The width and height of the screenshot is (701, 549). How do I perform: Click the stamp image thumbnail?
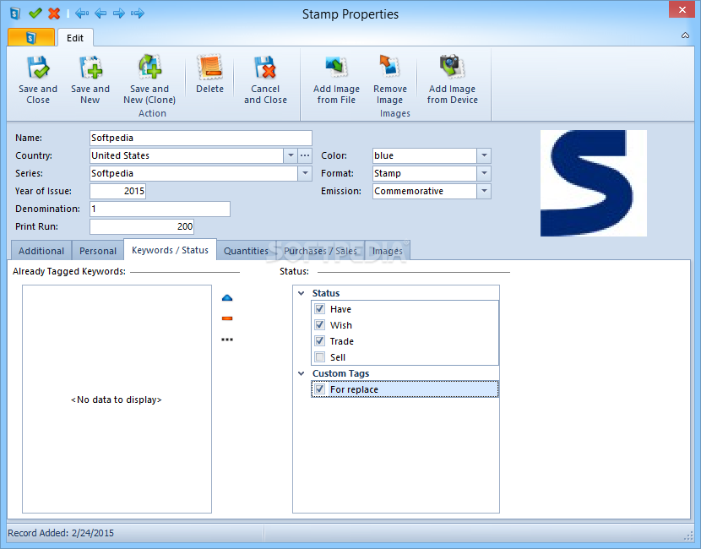point(593,183)
